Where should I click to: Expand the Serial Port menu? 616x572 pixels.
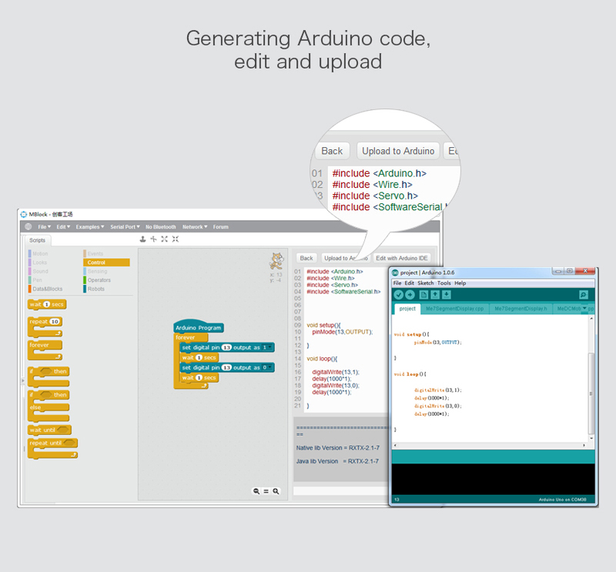point(123,227)
